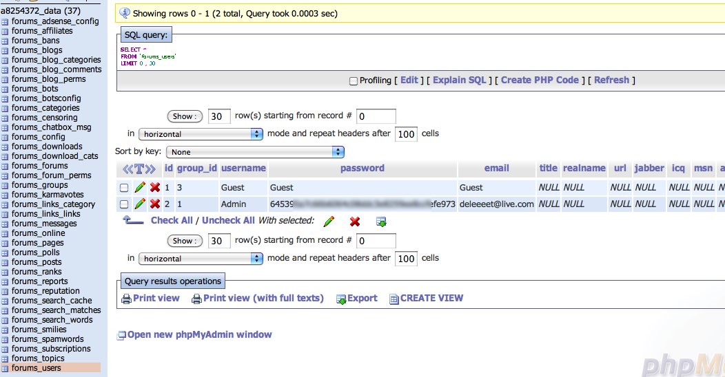725x377 pixels.
Task: Click the With selected edit pencil icon
Action: point(329,222)
